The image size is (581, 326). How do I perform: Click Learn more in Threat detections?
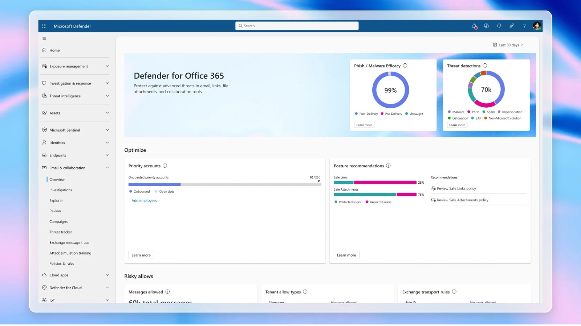457,125
